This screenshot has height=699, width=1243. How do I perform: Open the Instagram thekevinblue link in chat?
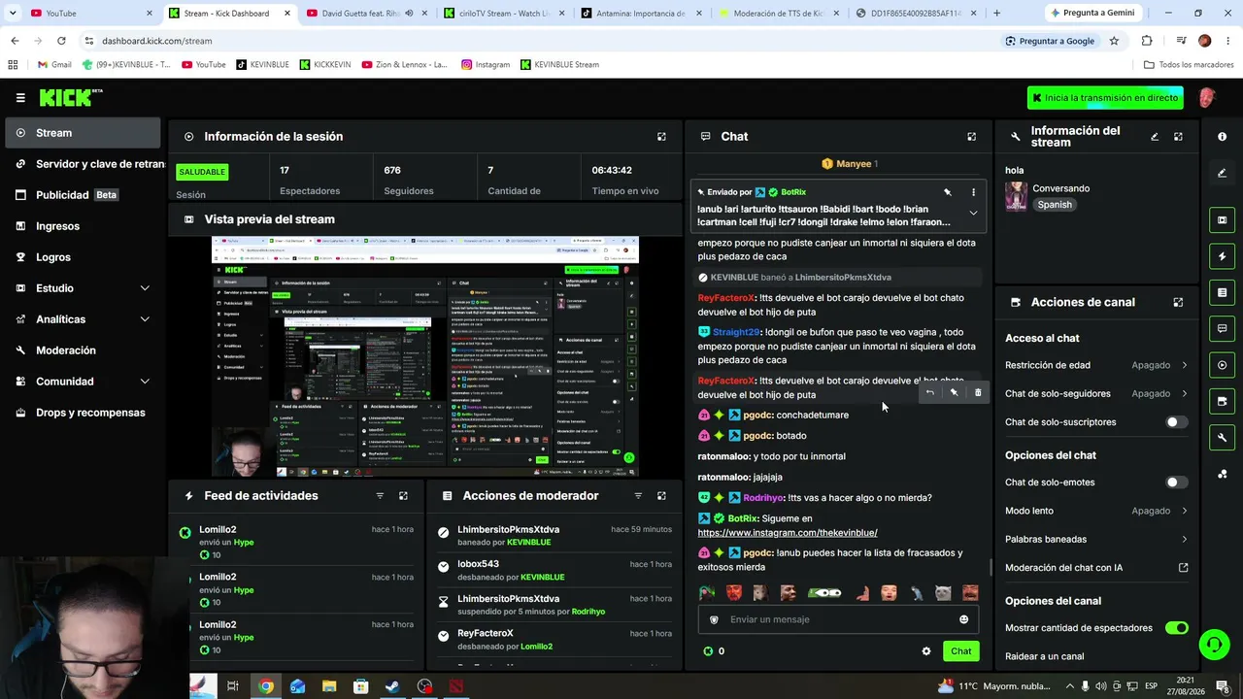tap(788, 533)
